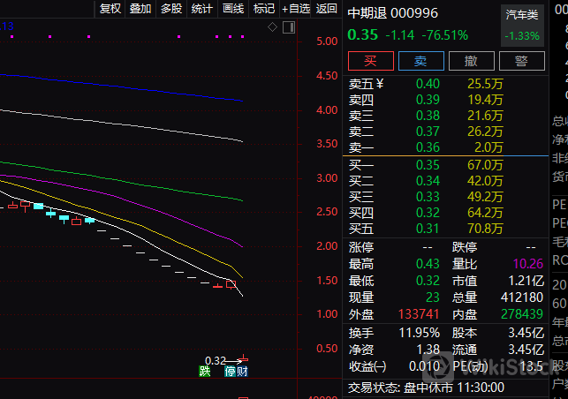Image resolution: width=568 pixels, height=399 pixels.
Task: Open the 多股 multi-stock view
Action: click(x=170, y=9)
